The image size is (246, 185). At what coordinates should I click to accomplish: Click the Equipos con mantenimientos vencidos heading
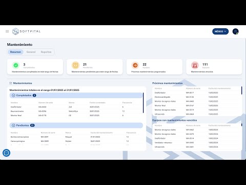(174, 120)
